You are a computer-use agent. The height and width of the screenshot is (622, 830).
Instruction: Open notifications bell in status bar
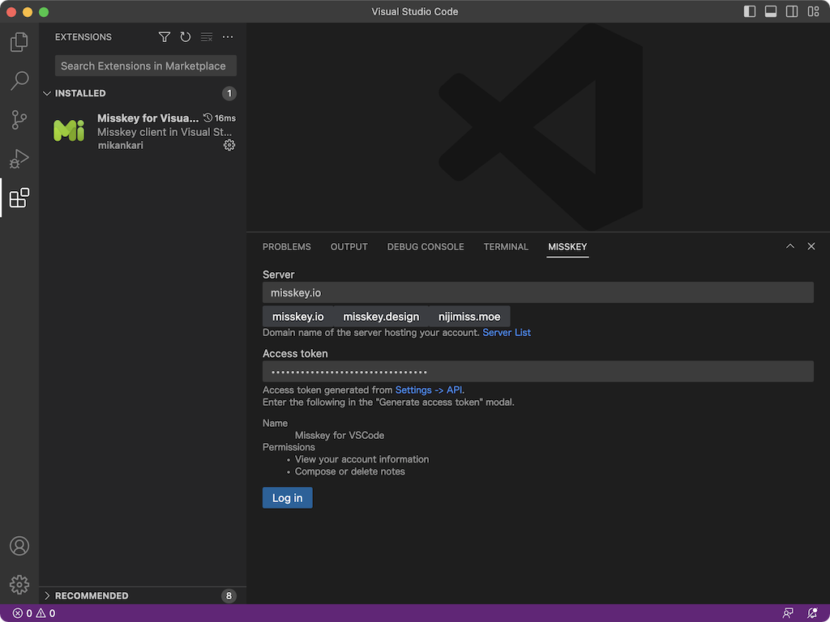812,613
